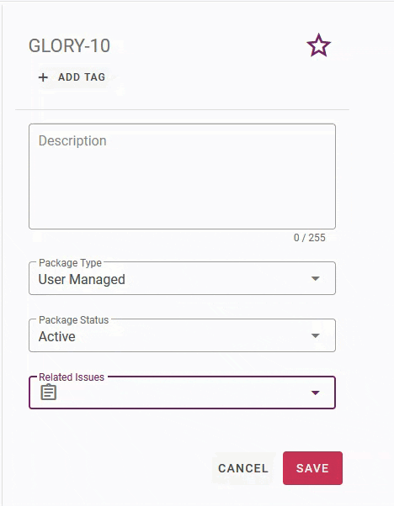Click the arrow in Package Status field
This screenshot has height=506, width=394.
315,335
